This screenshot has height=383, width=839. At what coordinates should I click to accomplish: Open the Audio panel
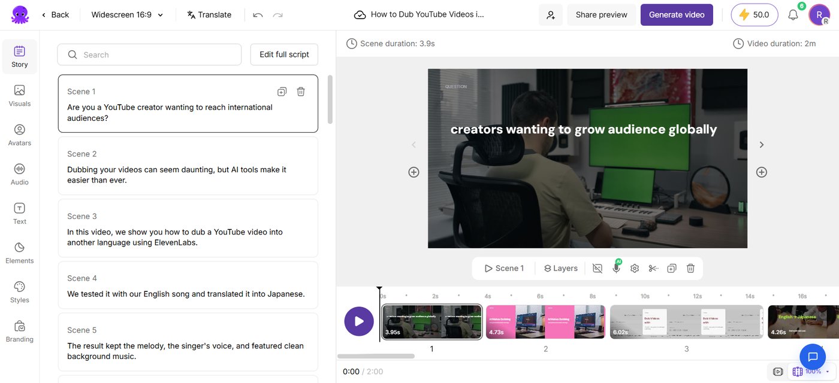click(20, 175)
